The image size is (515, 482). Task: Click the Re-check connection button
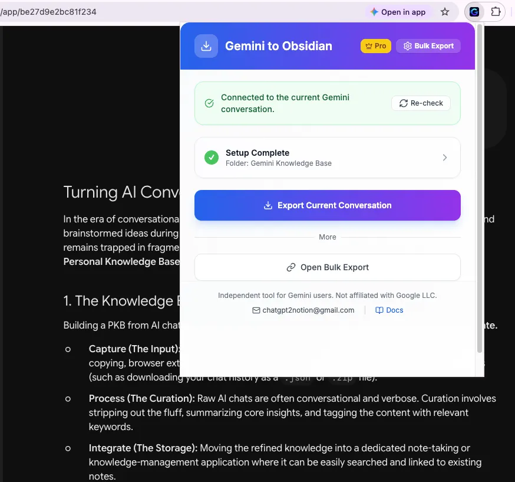421,103
